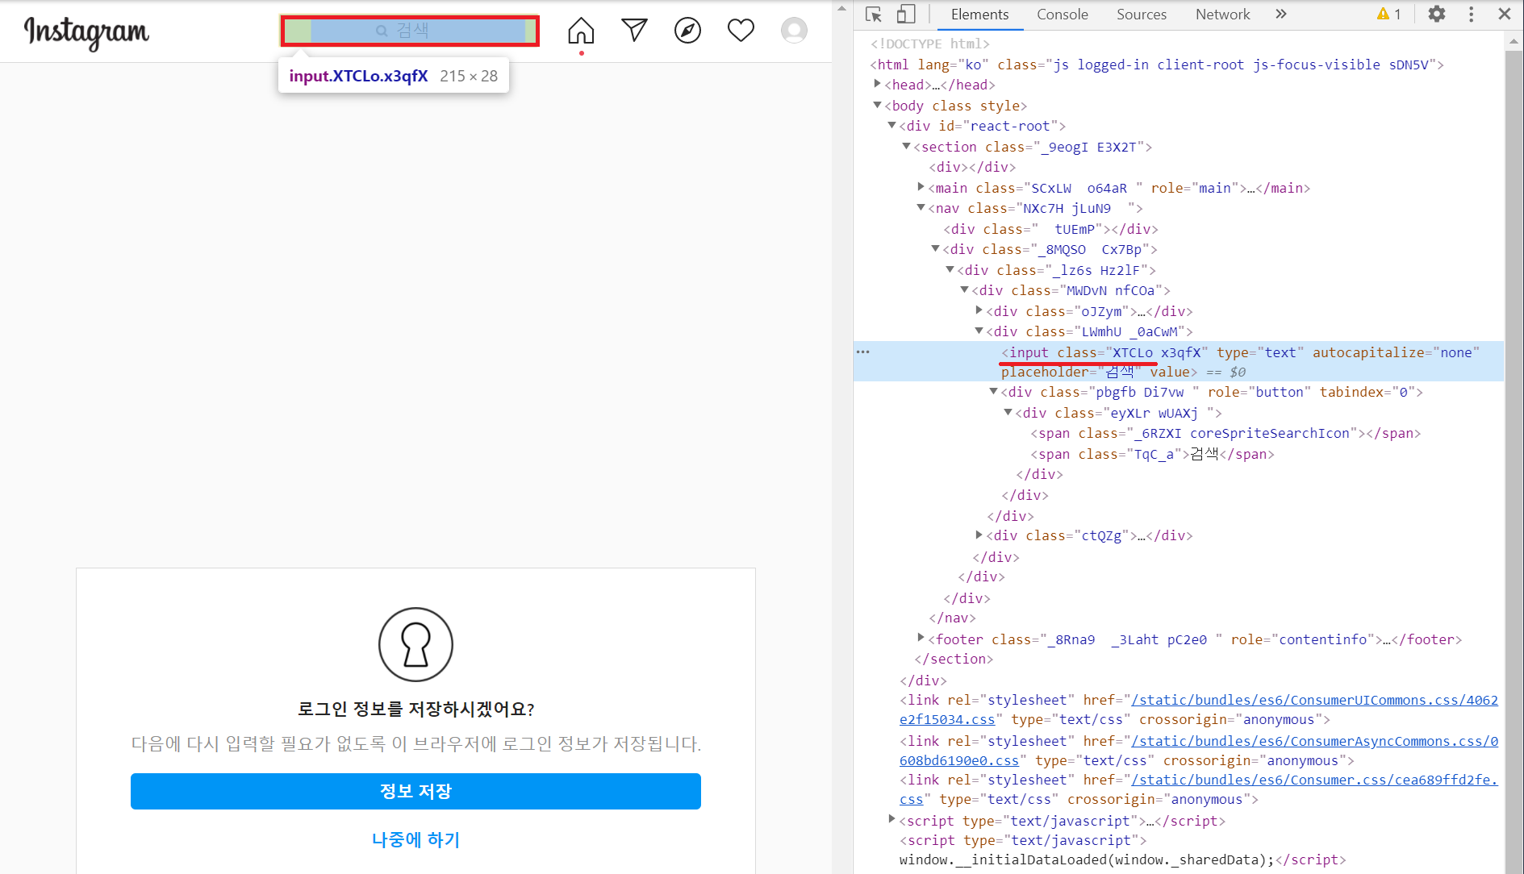
Task: Show more DevTools tabs chevron
Action: [1280, 15]
